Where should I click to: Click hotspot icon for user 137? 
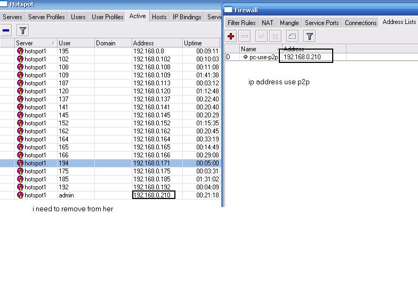20,99
